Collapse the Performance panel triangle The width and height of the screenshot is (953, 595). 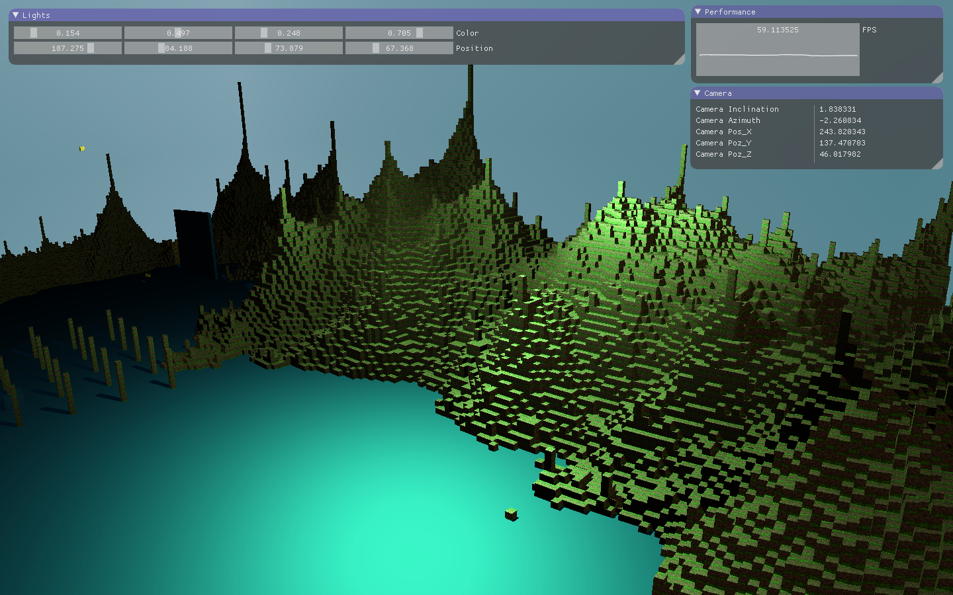(x=698, y=12)
